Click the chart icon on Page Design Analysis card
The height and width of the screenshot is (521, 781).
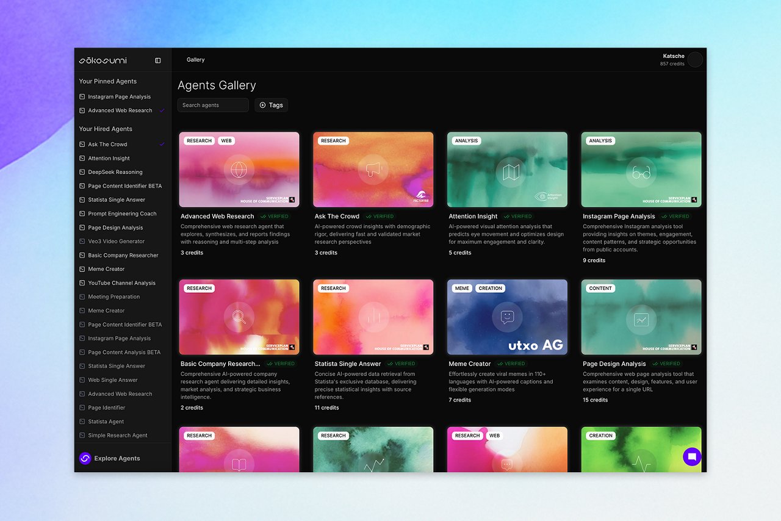[641, 320]
